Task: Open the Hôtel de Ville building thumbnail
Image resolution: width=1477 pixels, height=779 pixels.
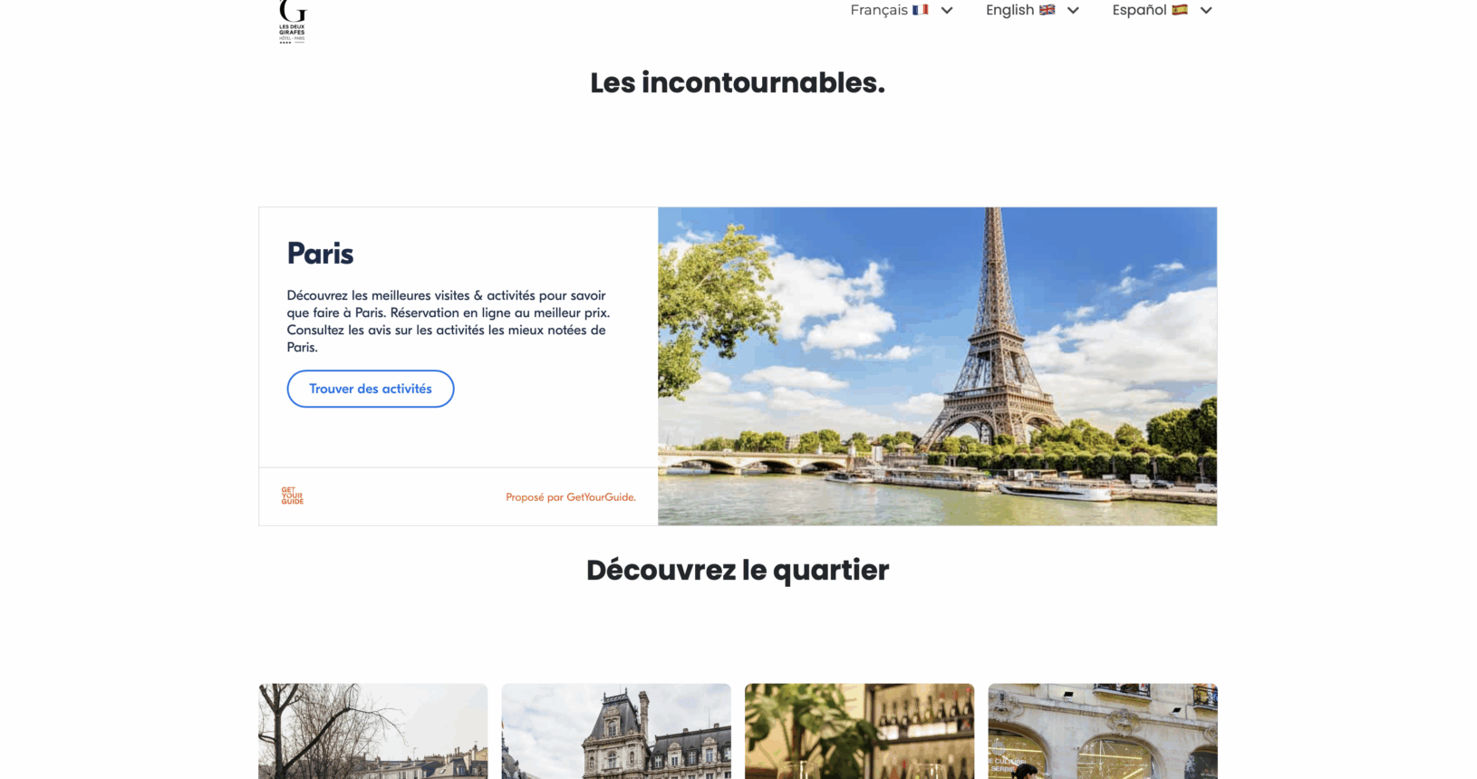Action: (616, 731)
